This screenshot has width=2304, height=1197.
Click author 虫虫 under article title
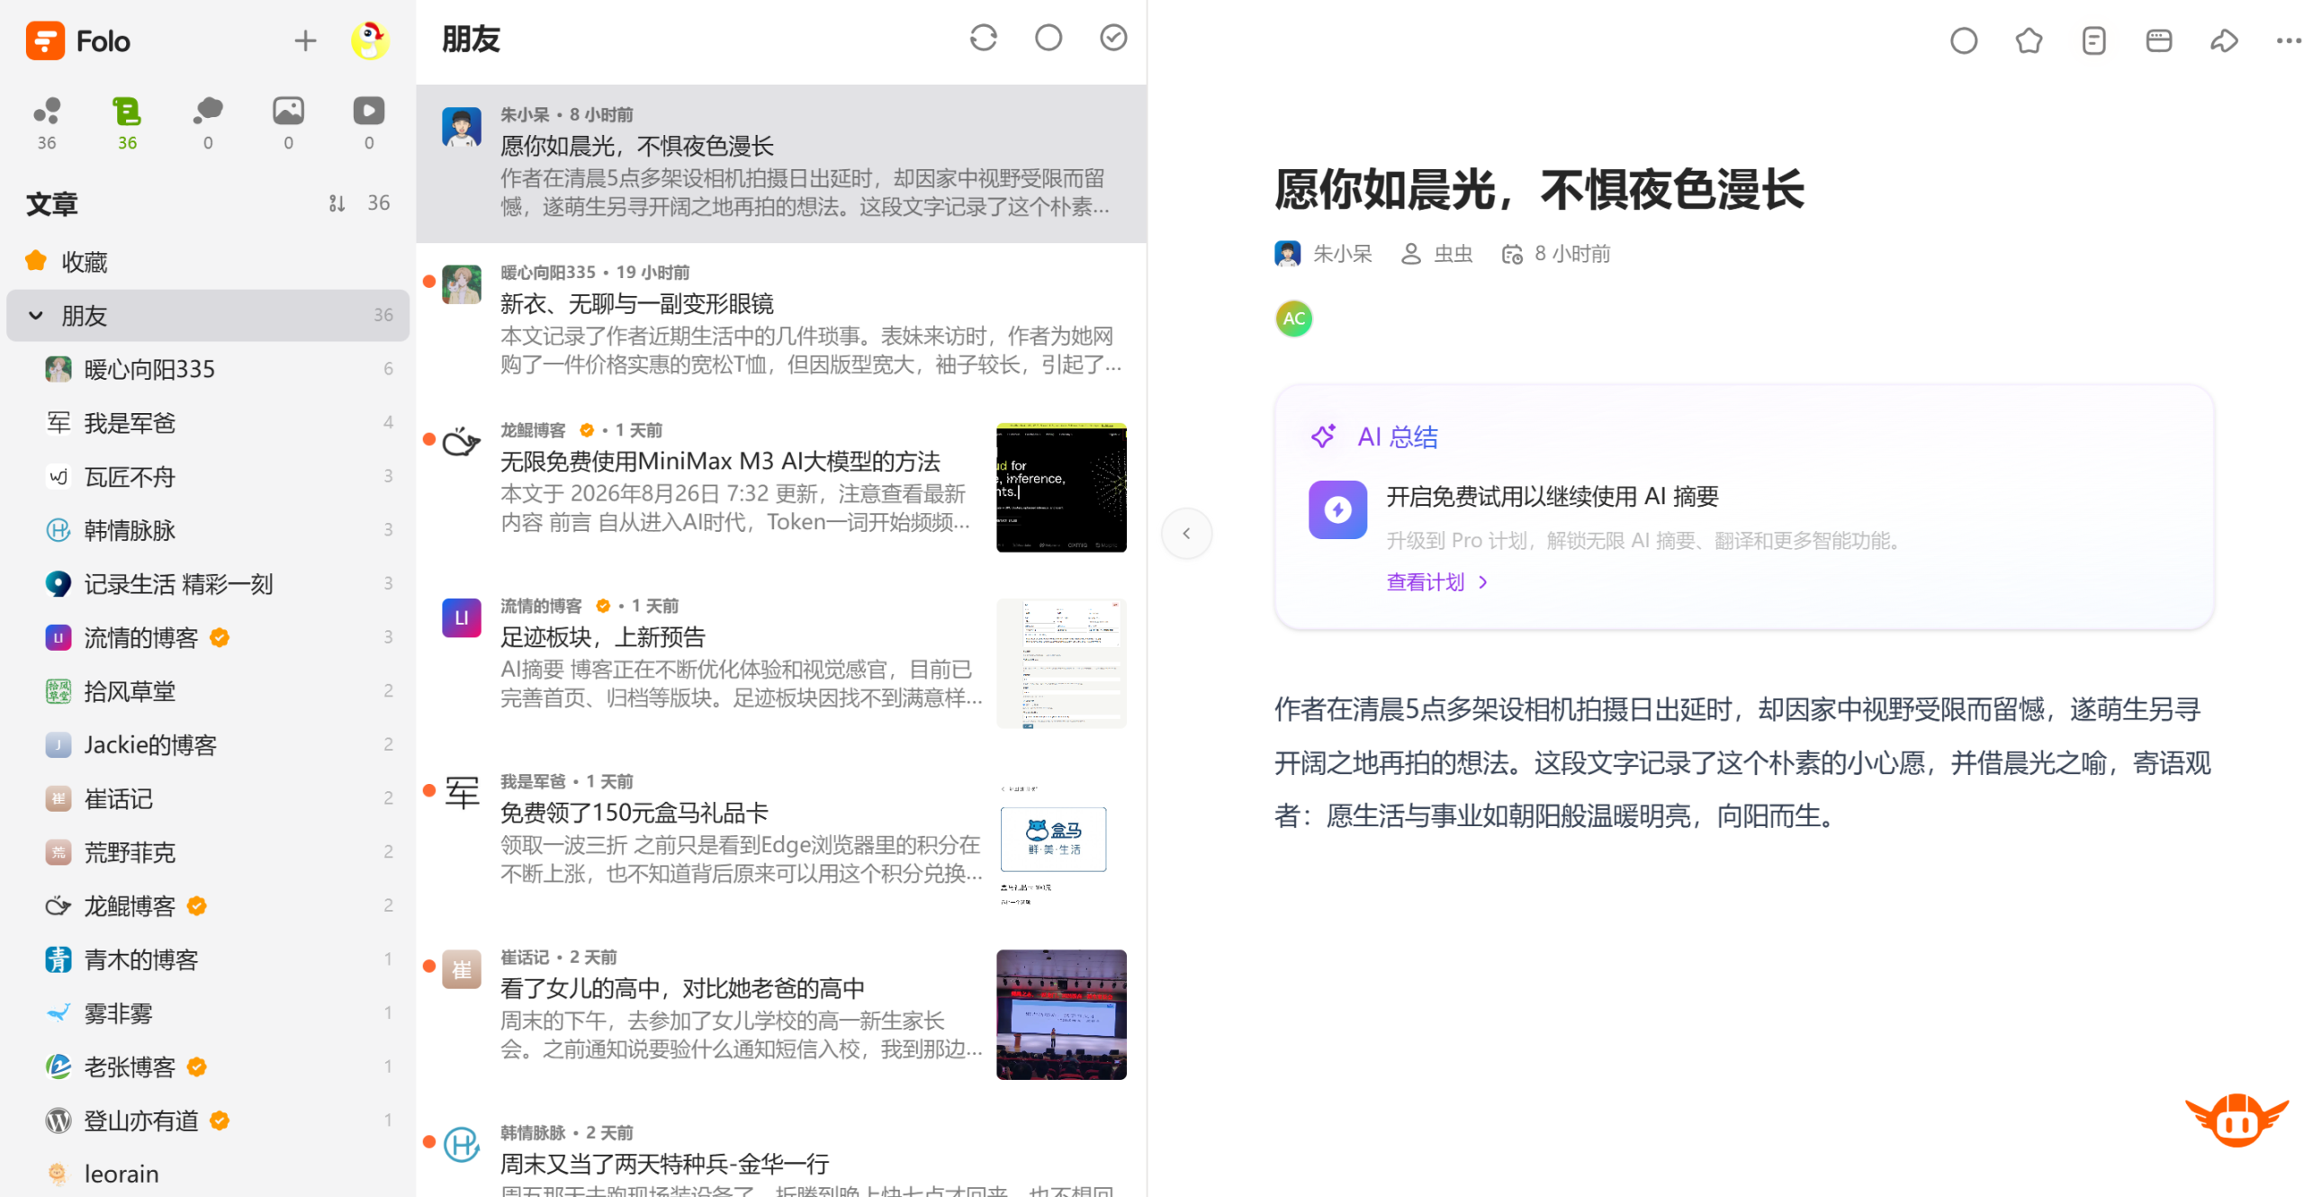[1452, 254]
